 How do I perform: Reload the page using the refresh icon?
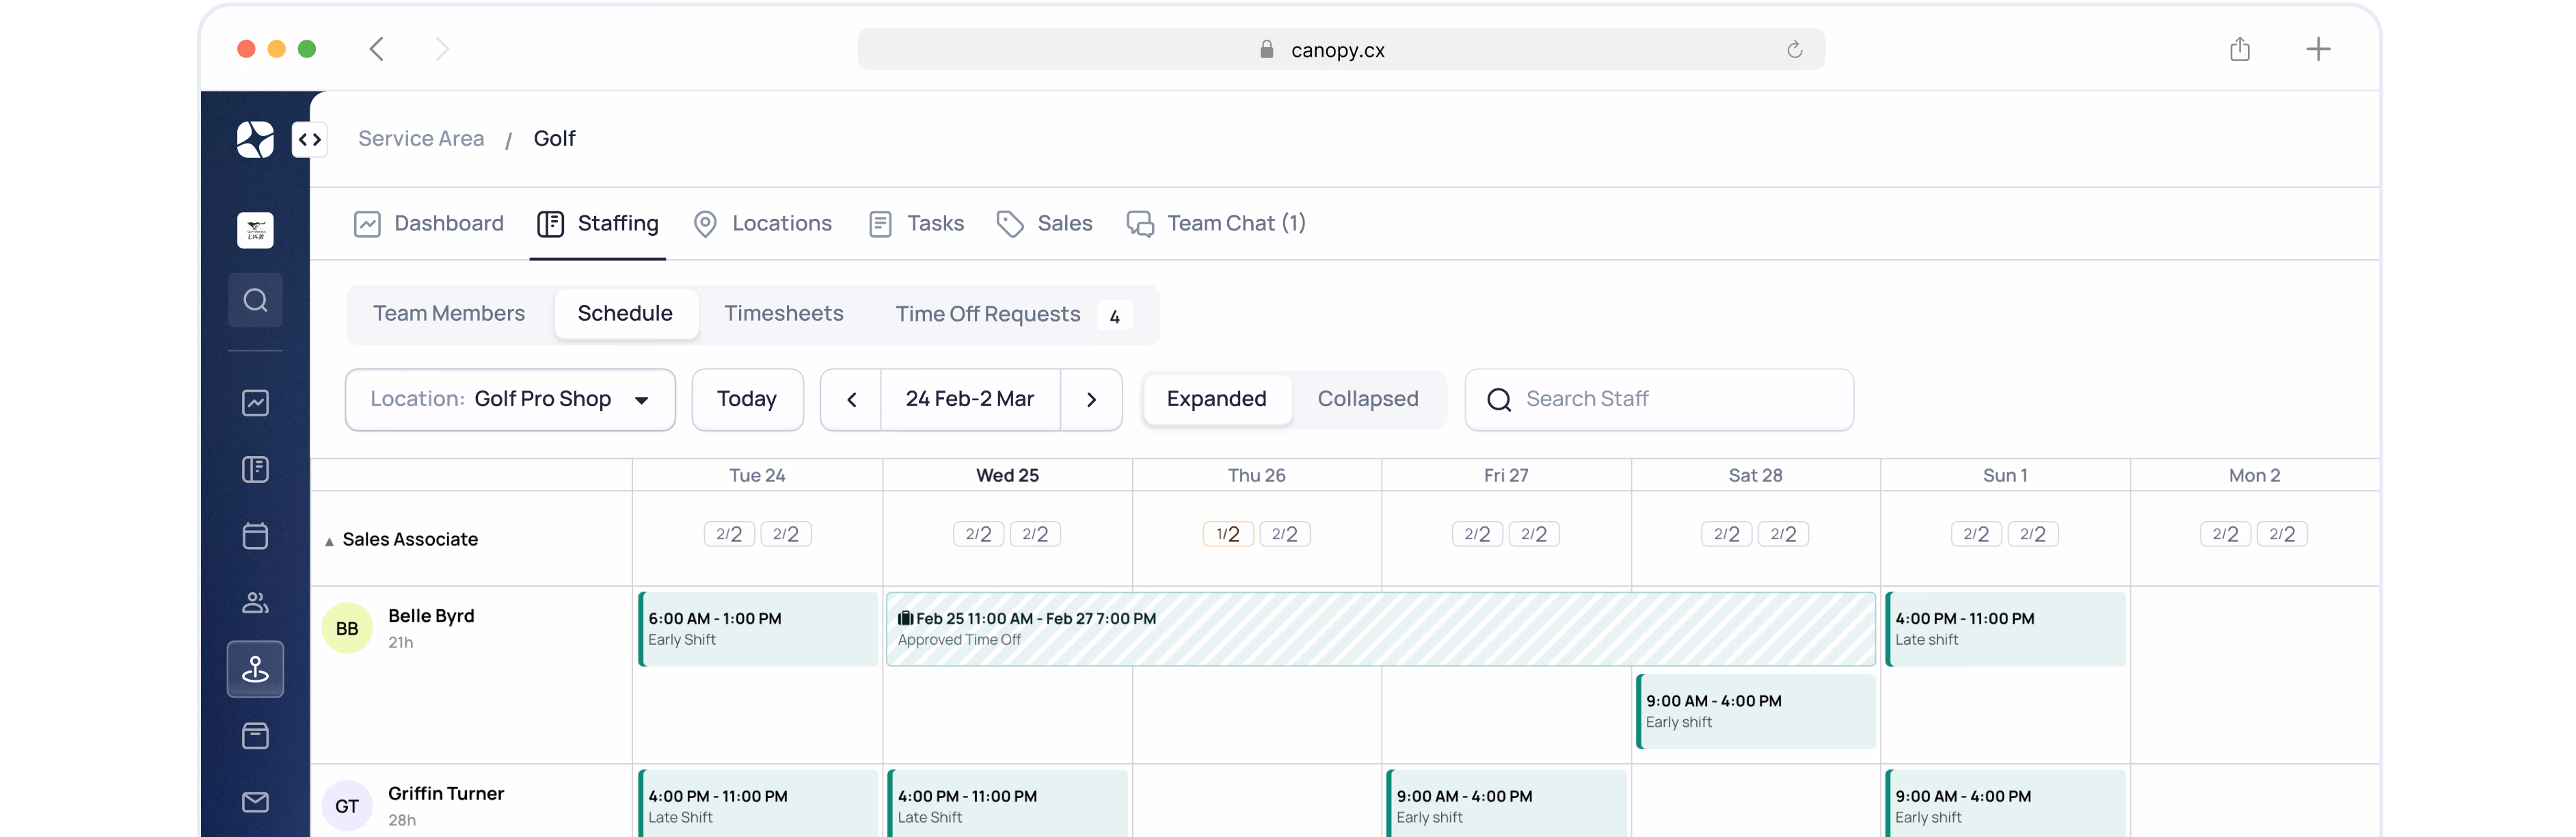pyautogui.click(x=1795, y=49)
